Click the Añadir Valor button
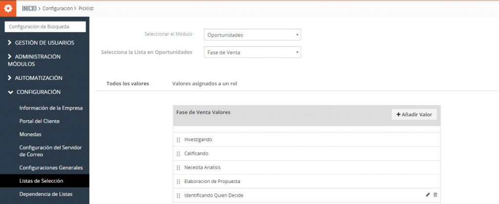499x204 pixels. click(414, 114)
